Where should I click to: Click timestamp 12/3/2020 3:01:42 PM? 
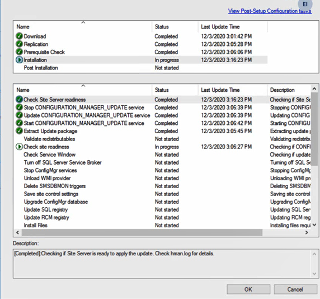click(x=227, y=36)
